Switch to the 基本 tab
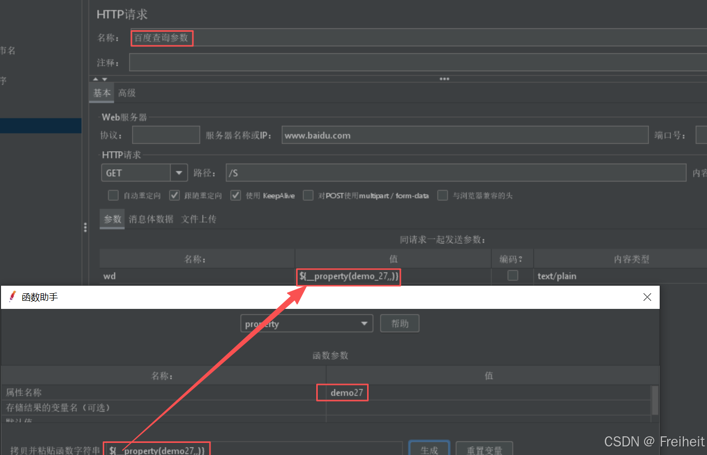 [102, 93]
